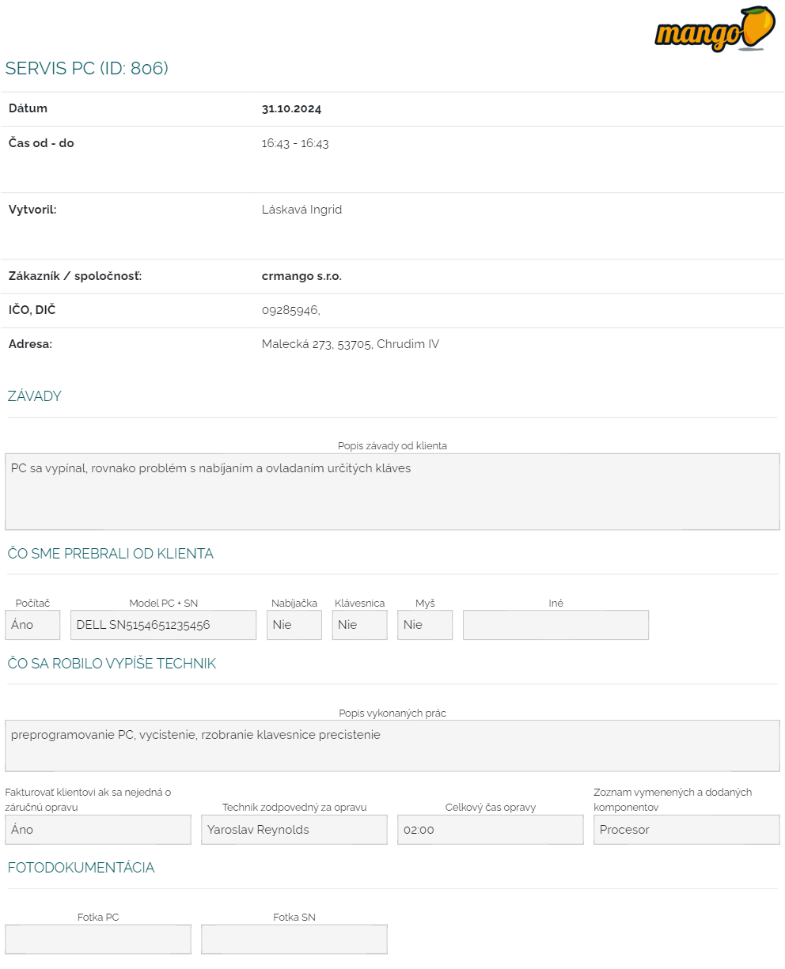Click the Vytvoril: label
This screenshot has width=785, height=969.
coord(32,210)
